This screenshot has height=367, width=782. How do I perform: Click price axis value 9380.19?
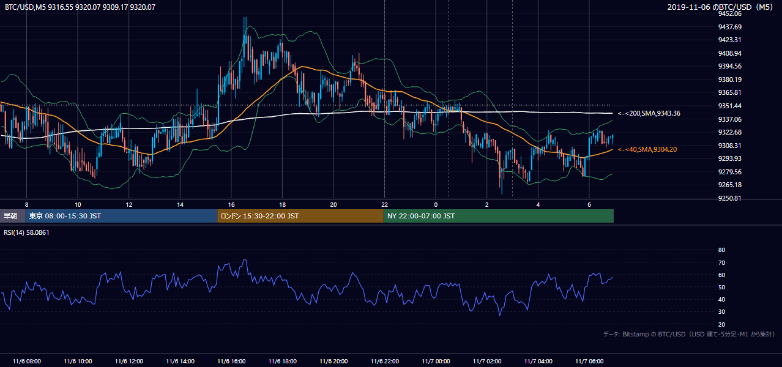729,80
